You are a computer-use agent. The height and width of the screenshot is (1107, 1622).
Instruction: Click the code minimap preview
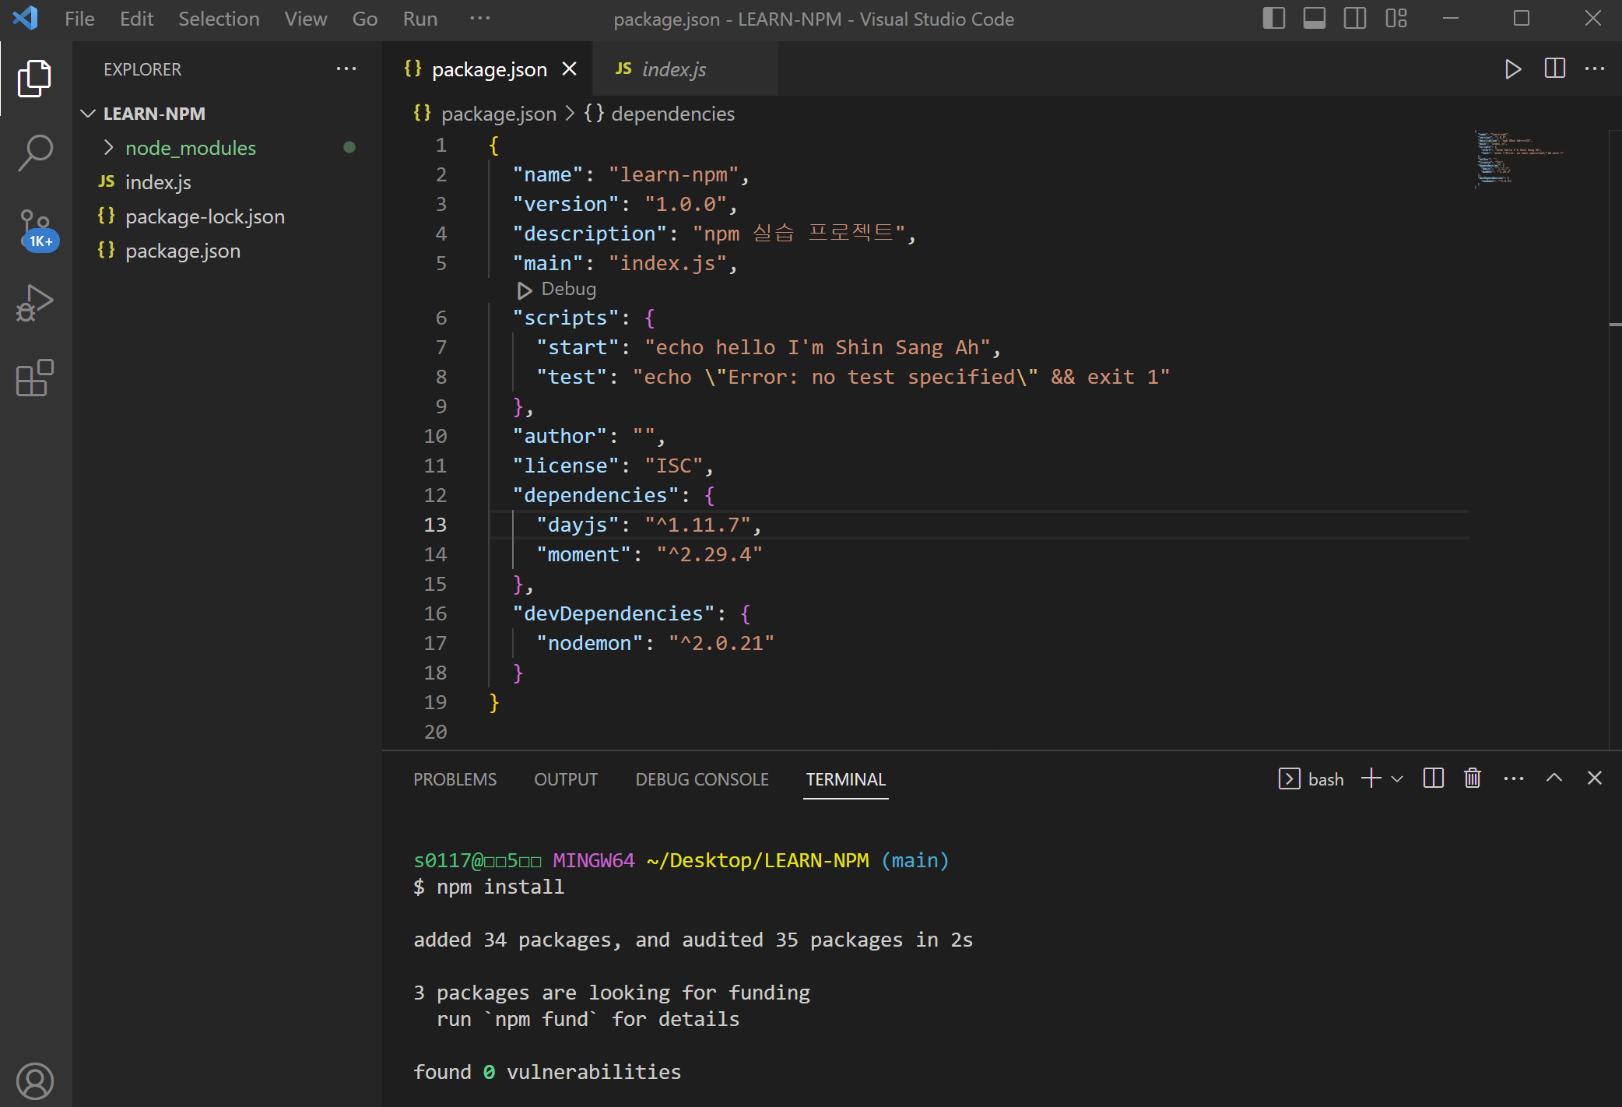pyautogui.click(x=1510, y=160)
